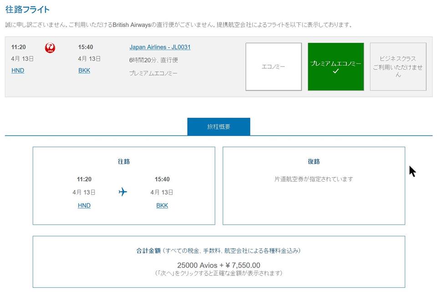Click the blue airplane icon between HND and BKK

pos(123,192)
